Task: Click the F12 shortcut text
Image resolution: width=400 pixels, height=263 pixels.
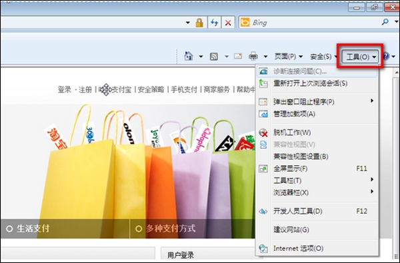Action: [x=361, y=211]
